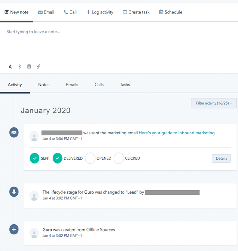Switch to the Emails tab
This screenshot has height=251, width=238.
72,85
